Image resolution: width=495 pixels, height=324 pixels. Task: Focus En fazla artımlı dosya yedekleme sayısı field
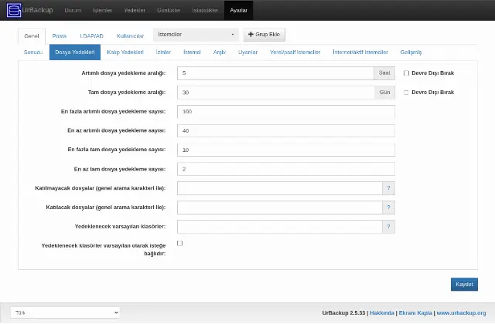(x=286, y=112)
